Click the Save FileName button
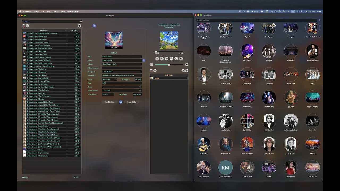 110,102
